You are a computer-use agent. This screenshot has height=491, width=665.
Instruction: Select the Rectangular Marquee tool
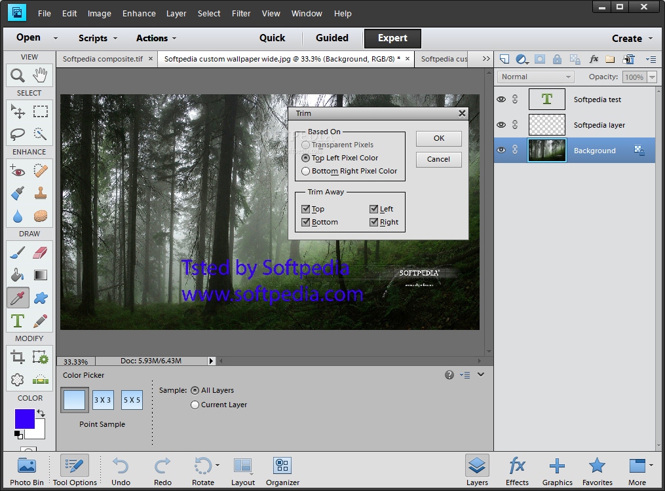(40, 111)
